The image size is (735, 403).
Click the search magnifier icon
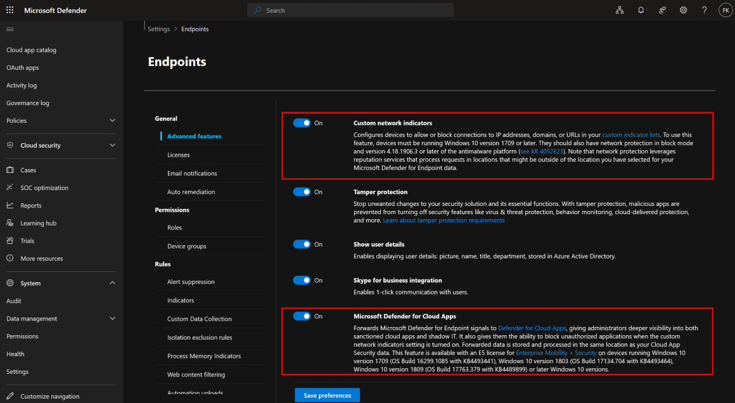pos(258,10)
